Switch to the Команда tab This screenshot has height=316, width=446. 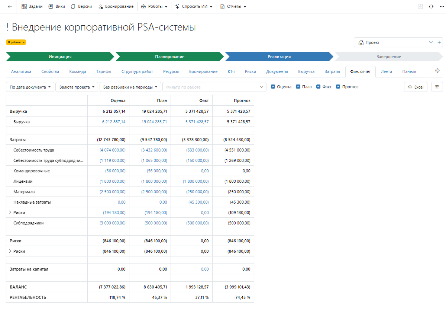[x=78, y=71]
